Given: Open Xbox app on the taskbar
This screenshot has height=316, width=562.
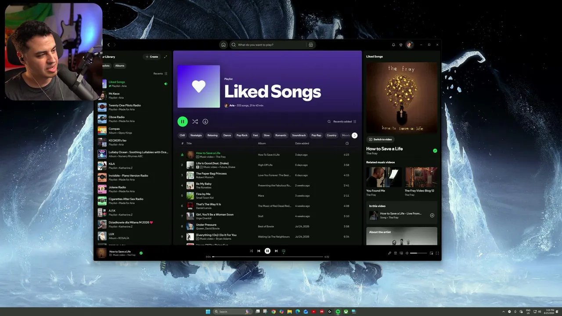Looking at the screenshot, I should click(x=346, y=312).
